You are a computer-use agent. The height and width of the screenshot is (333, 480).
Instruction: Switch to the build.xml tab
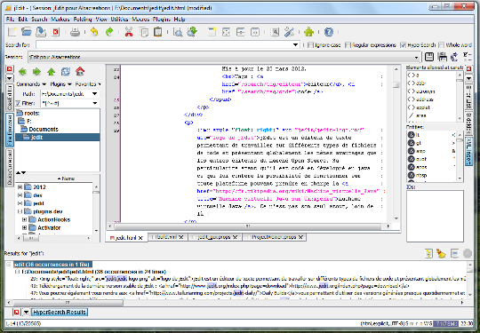pos(167,237)
